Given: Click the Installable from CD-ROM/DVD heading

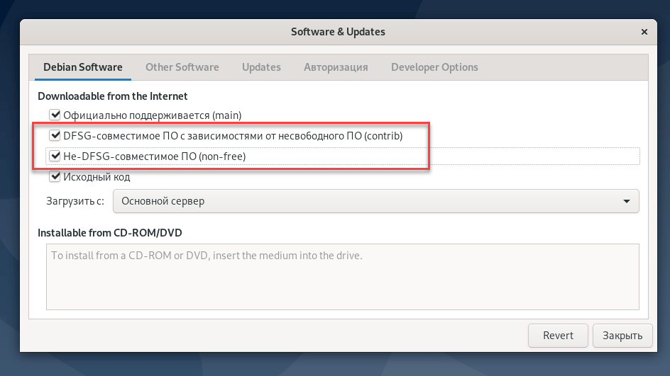Looking at the screenshot, I should coord(110,232).
